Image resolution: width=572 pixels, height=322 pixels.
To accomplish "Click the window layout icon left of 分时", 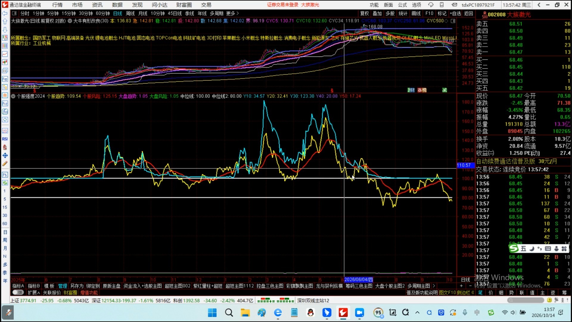I will pyautogui.click(x=14, y=13).
